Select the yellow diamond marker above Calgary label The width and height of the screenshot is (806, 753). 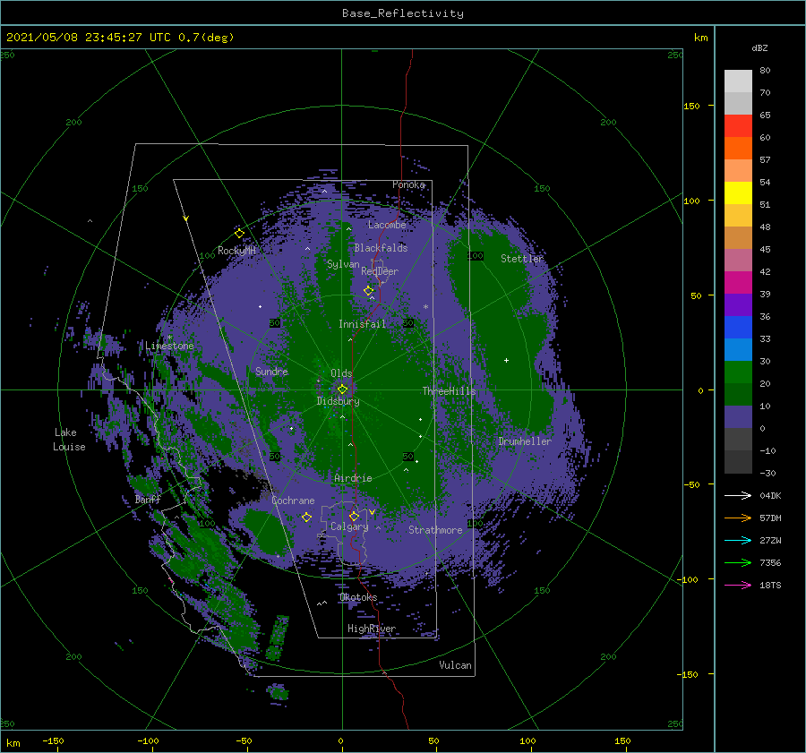coord(354,516)
